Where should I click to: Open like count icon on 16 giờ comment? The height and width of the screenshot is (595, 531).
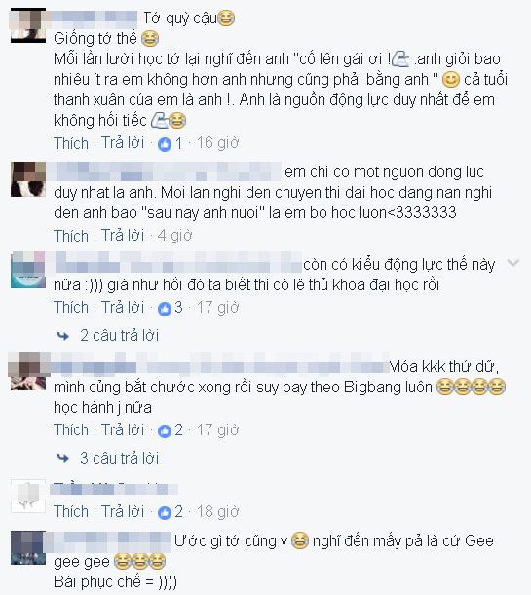[165, 144]
